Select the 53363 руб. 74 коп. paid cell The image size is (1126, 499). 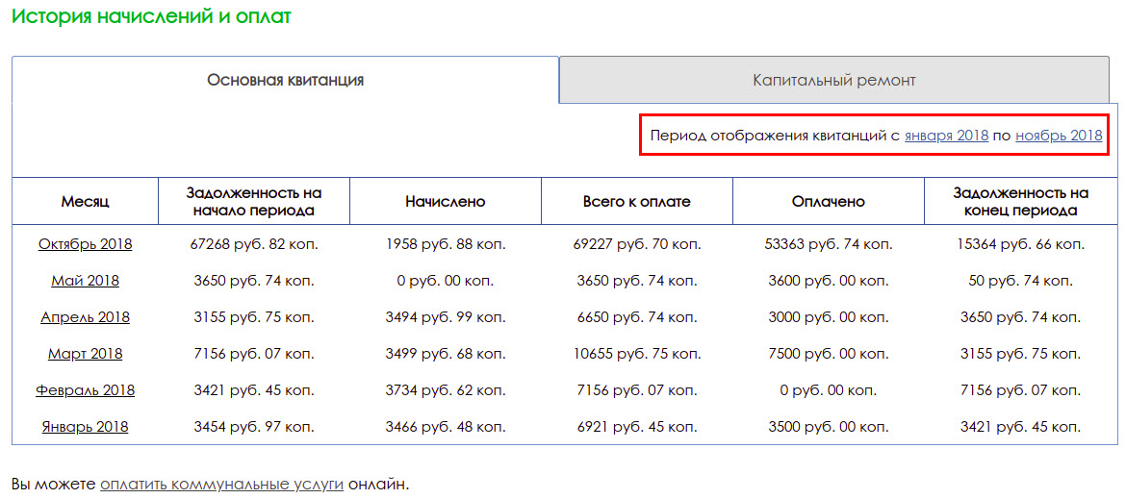(x=828, y=244)
